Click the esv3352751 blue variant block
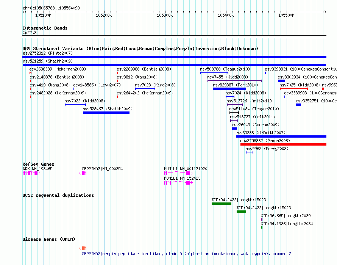Viewport: 337px width, 265px height. point(298,105)
